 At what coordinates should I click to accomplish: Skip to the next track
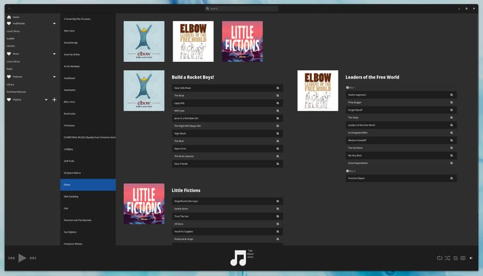tap(33, 258)
